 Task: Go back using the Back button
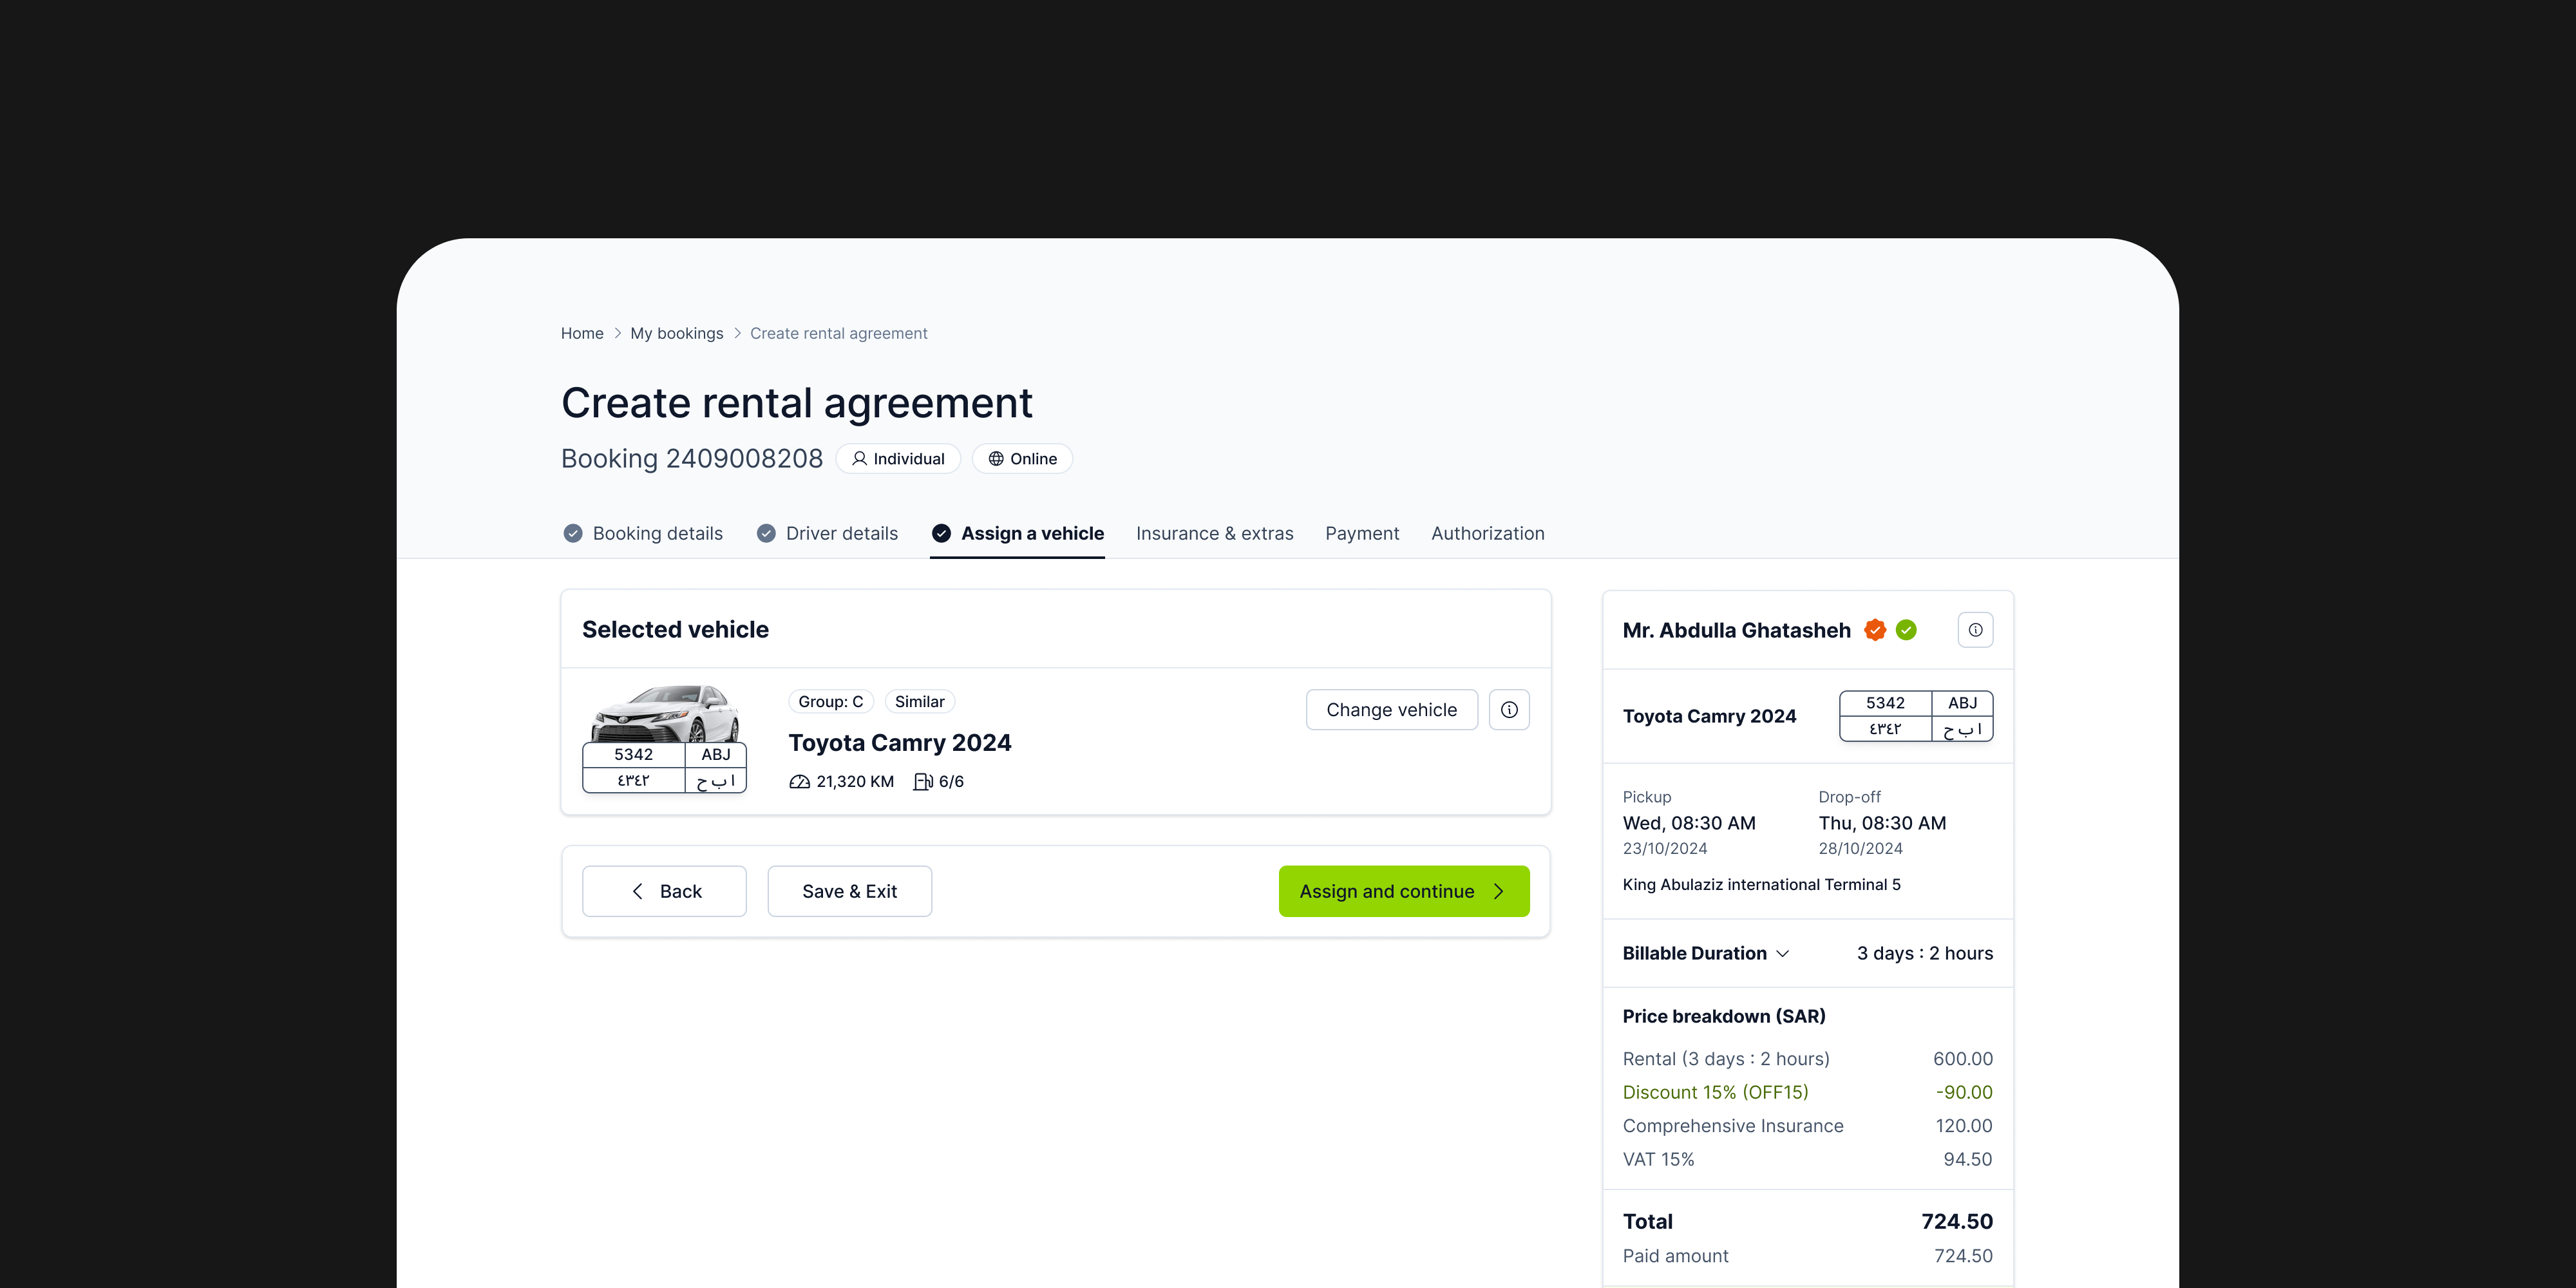point(664,891)
